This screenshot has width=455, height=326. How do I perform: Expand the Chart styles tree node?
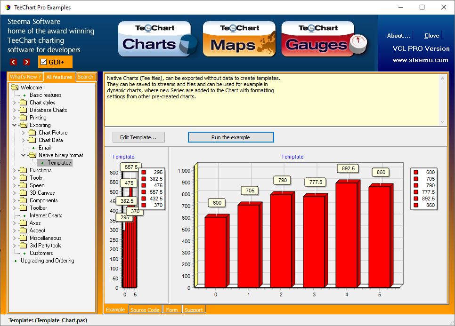[15, 102]
